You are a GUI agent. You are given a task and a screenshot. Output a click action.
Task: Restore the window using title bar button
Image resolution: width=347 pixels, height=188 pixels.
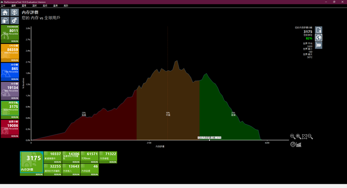pos(334,2)
